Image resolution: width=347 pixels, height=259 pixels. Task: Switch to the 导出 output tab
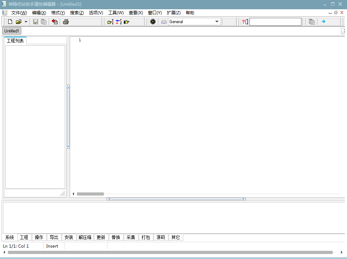pos(54,238)
